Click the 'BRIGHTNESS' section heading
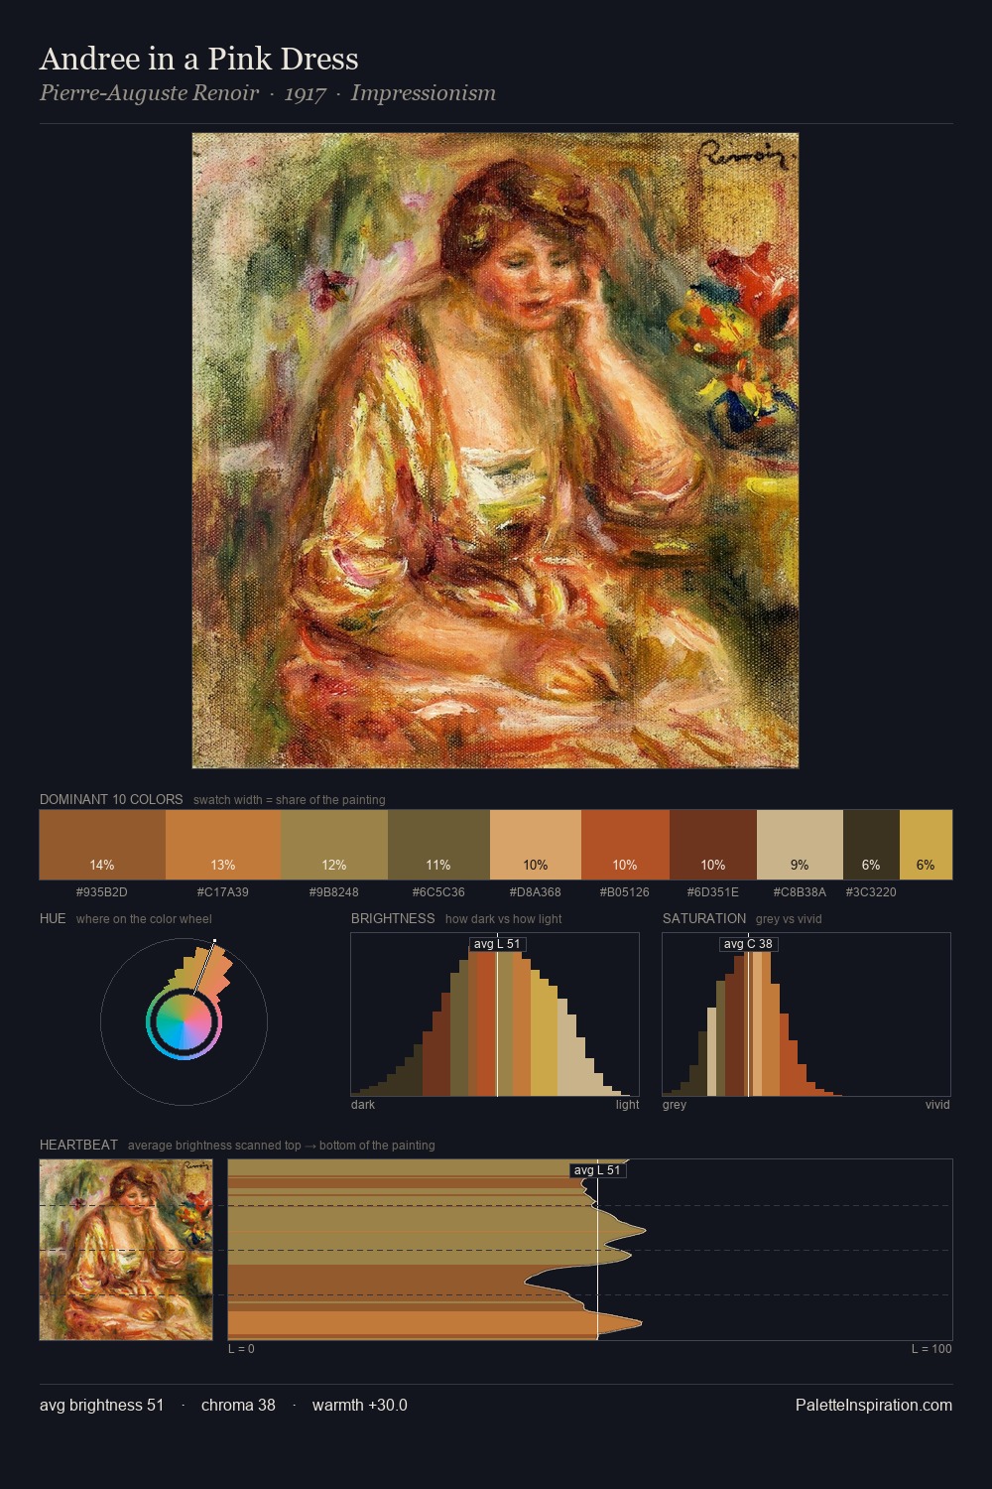Screen dimensions: 992x1489 [x=393, y=918]
